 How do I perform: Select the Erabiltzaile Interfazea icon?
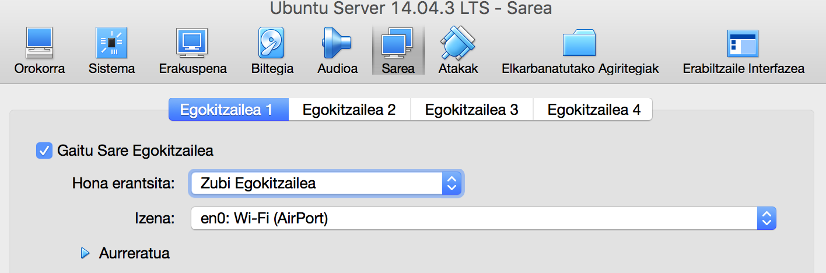coord(743,44)
